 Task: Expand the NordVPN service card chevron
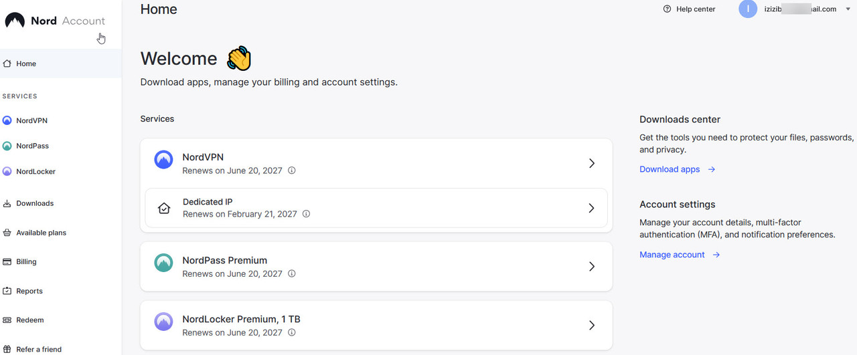(591, 163)
